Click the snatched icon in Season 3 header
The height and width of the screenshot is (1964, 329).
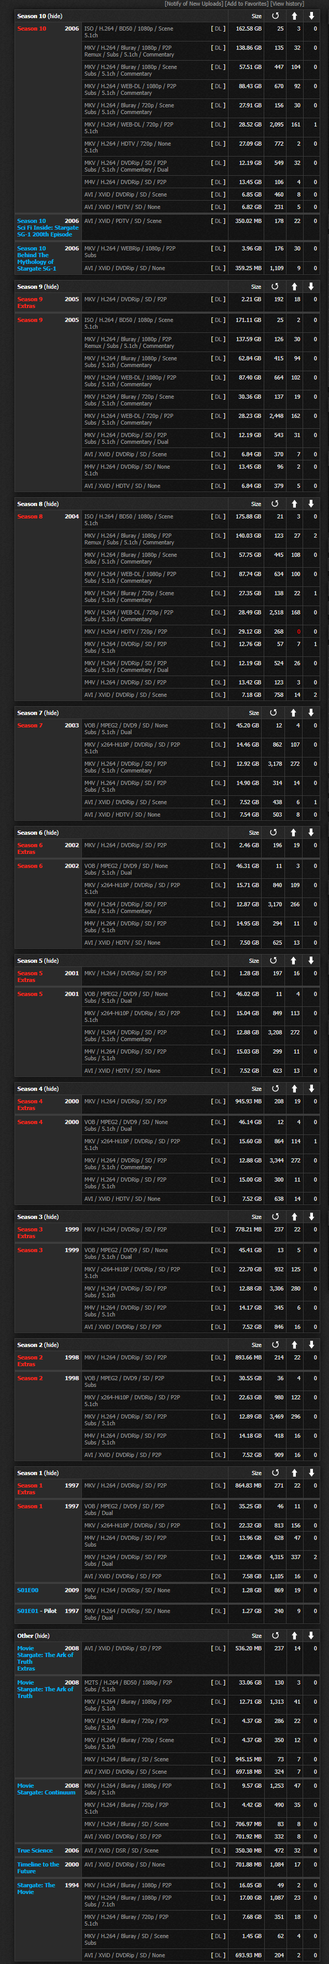275,1217
